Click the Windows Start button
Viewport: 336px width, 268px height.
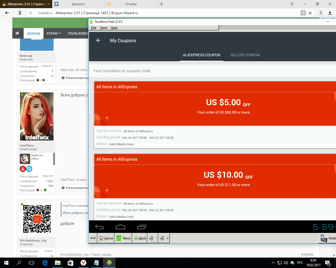6,263
